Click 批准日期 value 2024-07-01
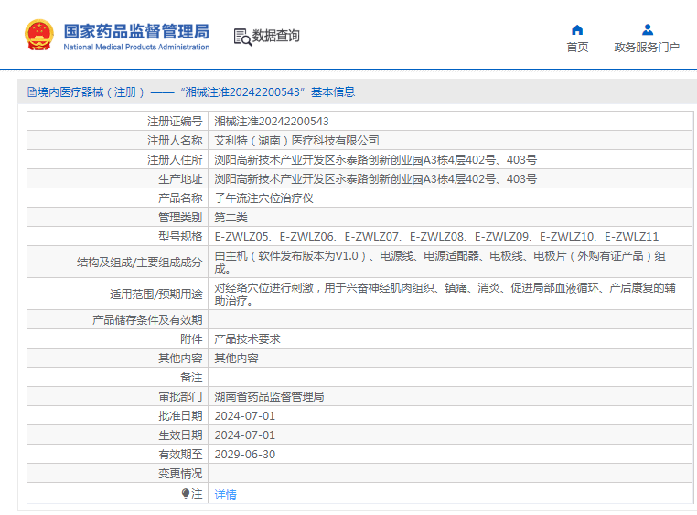Viewport: 697px width, 515px height. pos(245,416)
